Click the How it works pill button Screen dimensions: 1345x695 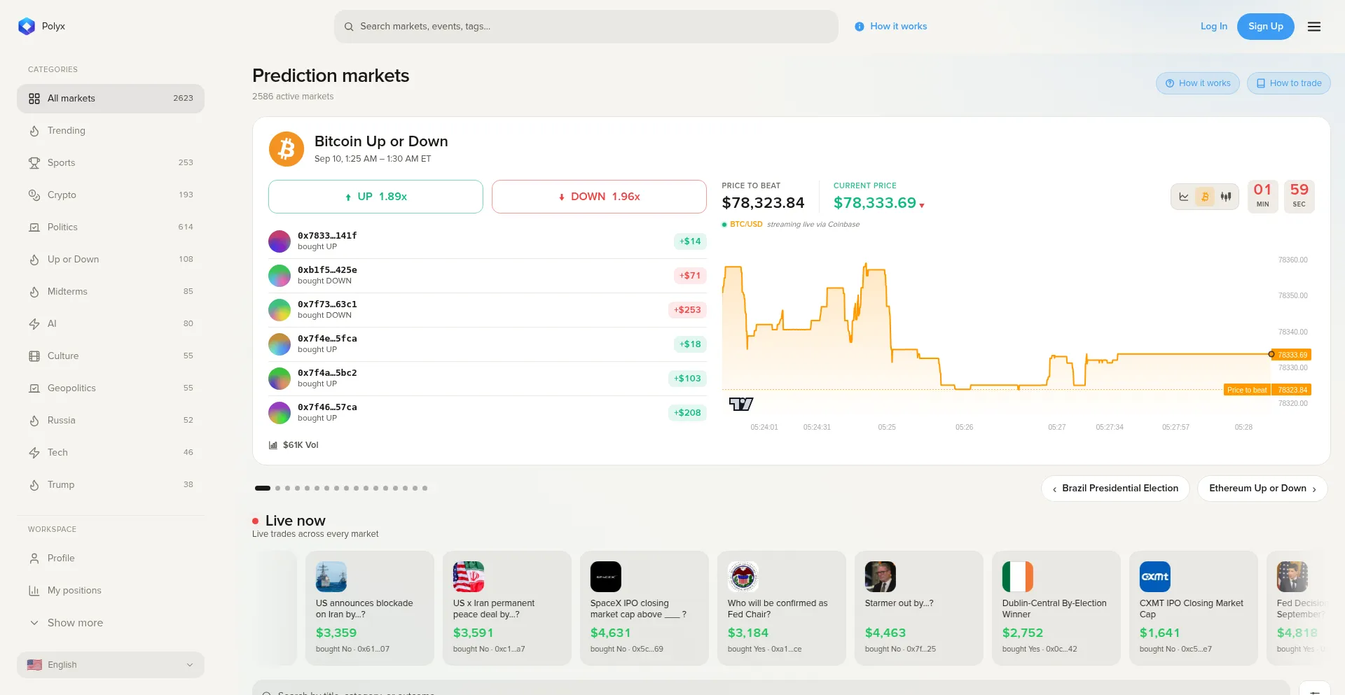(1198, 83)
